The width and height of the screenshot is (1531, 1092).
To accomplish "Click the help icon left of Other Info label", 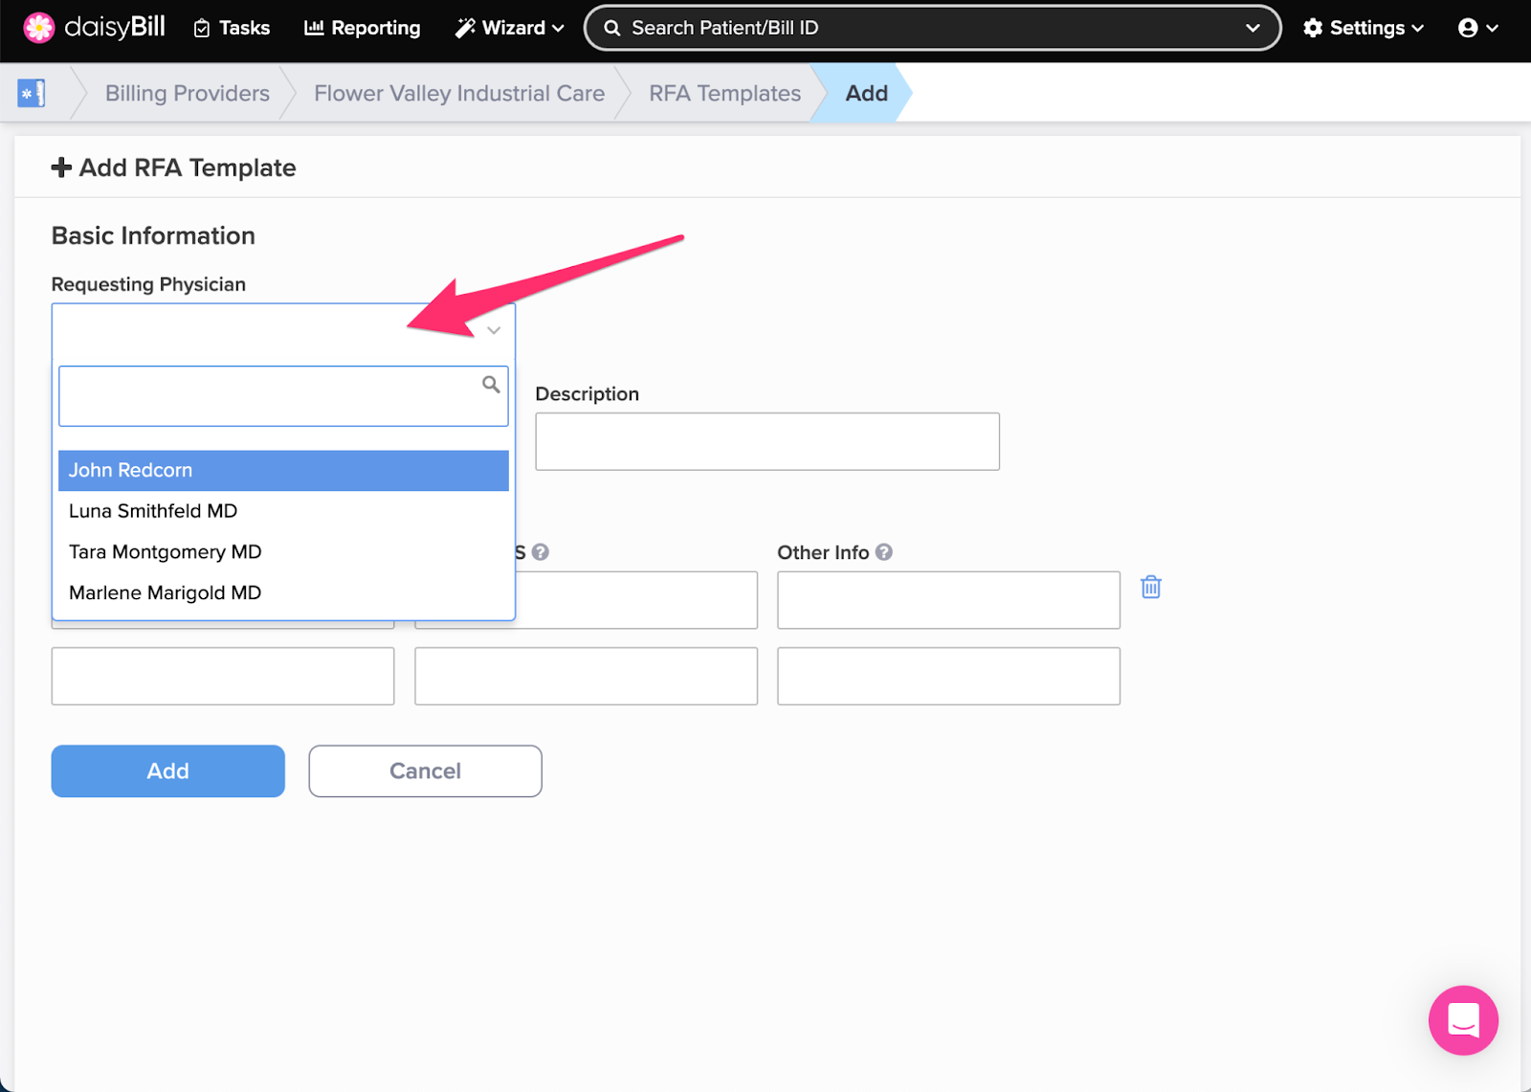I will (541, 552).
